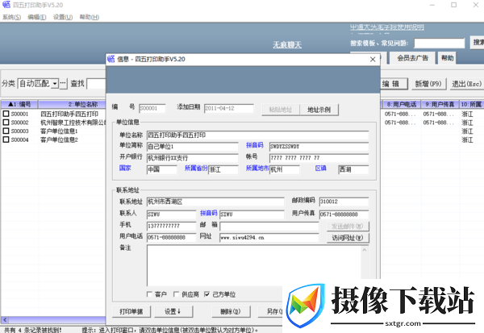Image resolution: width=484 pixels, height=333 pixels.
Task: Click the 备注 scrollbar up arrow
Action: click(365, 250)
